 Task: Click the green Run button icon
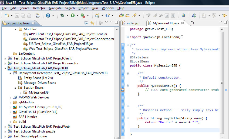click(73, 15)
